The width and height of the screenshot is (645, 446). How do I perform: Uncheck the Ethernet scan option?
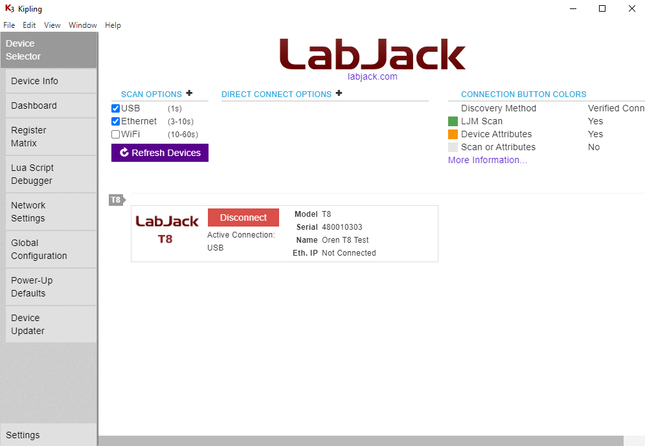pyautogui.click(x=115, y=121)
